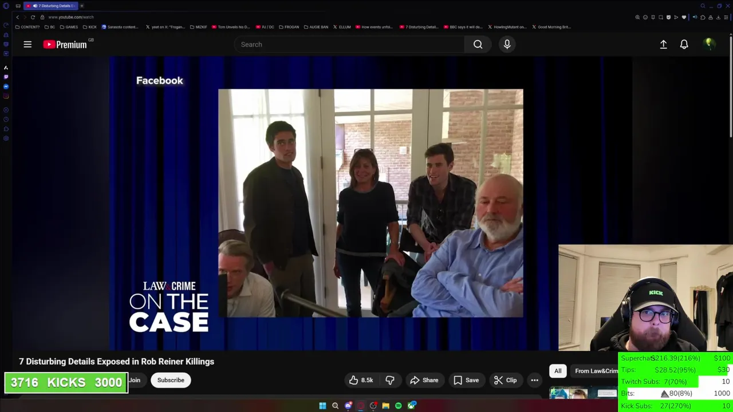Viewport: 733px width, 412px height.
Task: Open 'yeet on X: Frogan' bookmark
Action: point(165,27)
